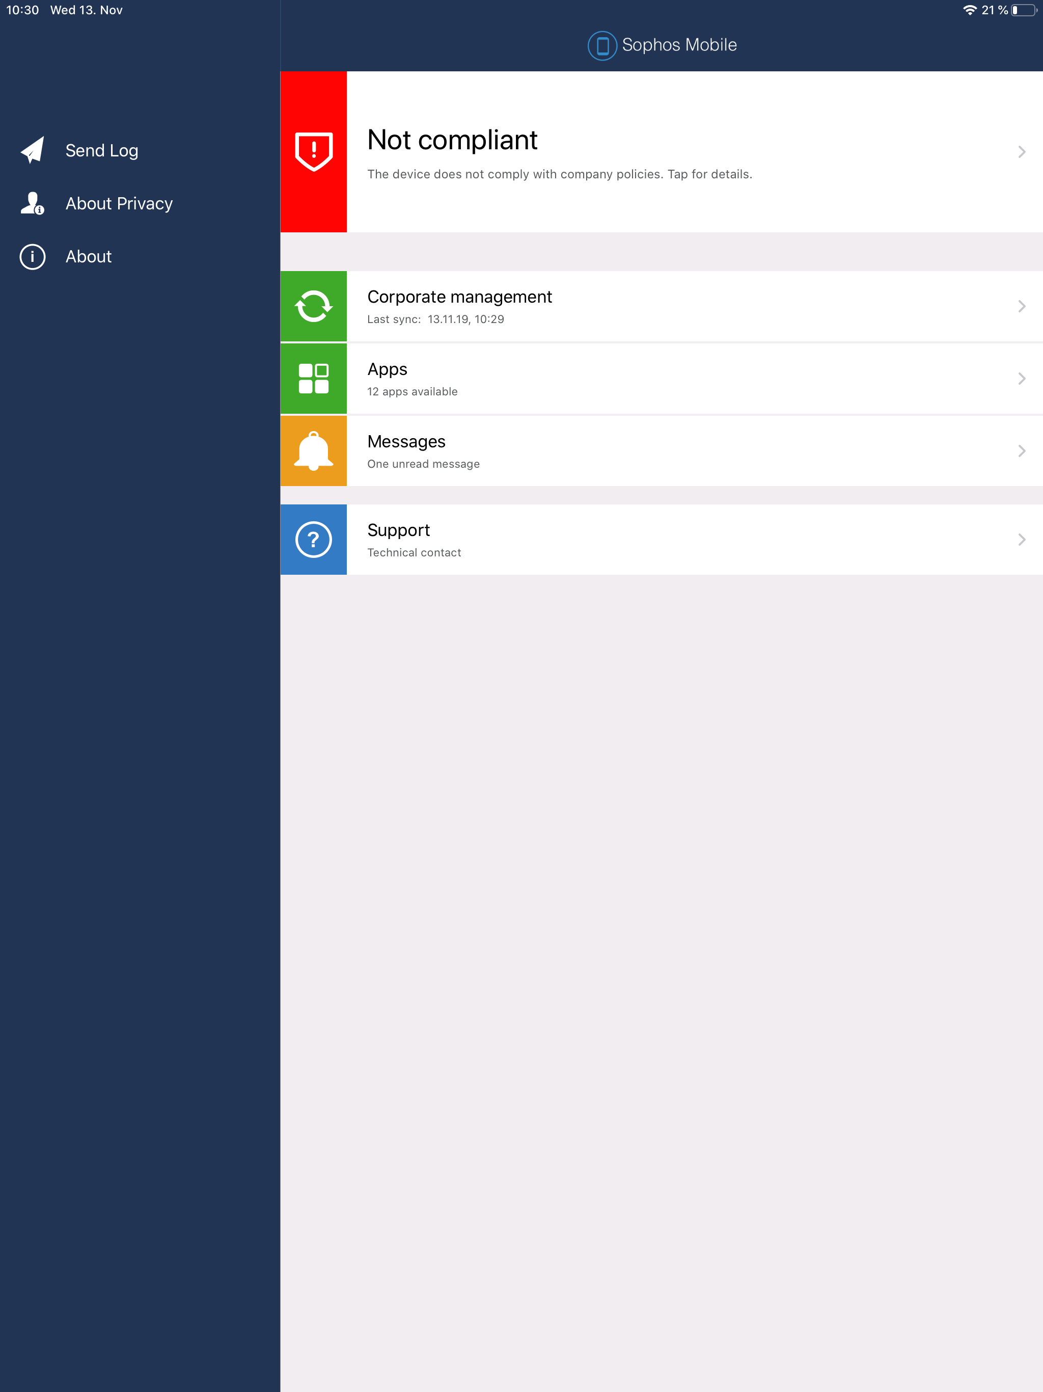The image size is (1043, 1392).
Task: Click the red shield warning icon
Action: (x=313, y=152)
